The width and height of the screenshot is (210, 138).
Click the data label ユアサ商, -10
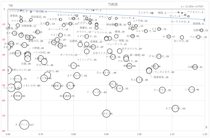140,21
